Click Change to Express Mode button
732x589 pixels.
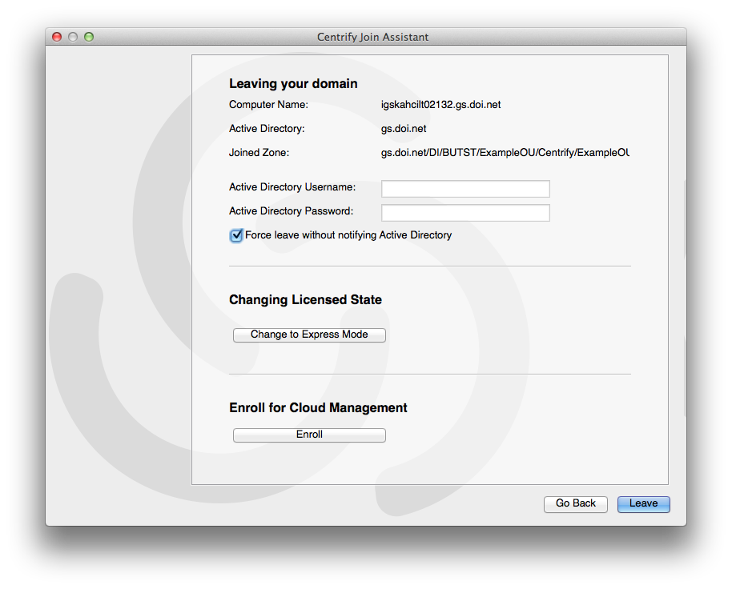[309, 335]
